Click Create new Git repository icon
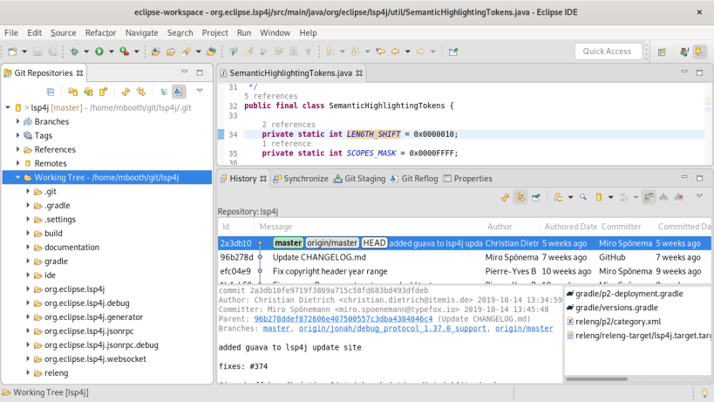Screen dimensions: 714x402 pos(103,91)
